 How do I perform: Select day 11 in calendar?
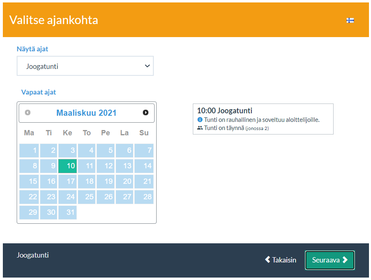pos(87,166)
